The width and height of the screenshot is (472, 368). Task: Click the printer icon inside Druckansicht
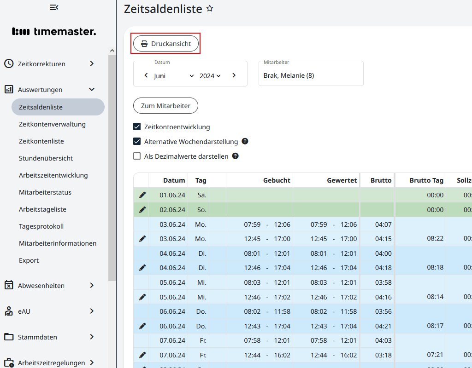144,43
